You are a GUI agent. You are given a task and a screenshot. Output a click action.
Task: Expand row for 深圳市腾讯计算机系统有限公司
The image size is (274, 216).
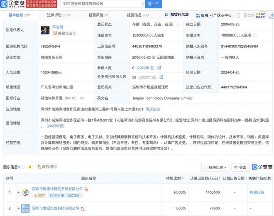point(19,192)
